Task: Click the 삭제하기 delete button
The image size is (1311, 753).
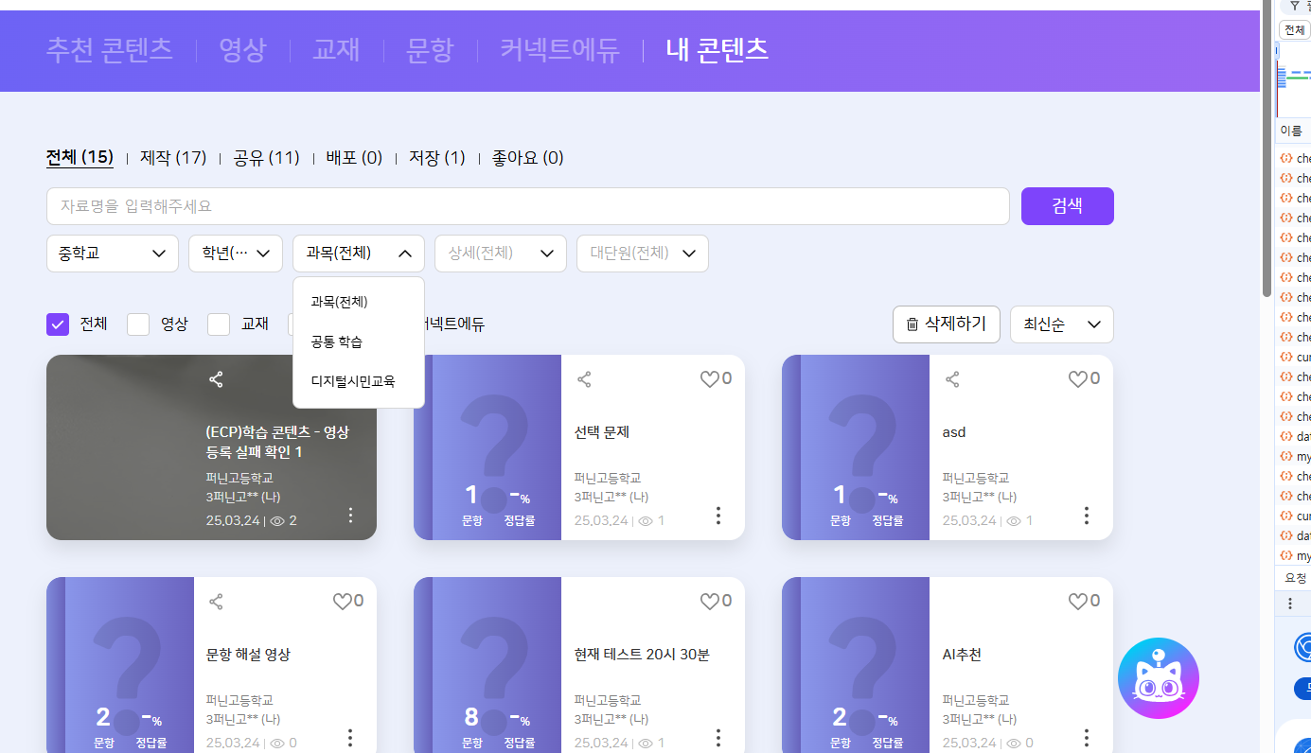Action: click(946, 324)
